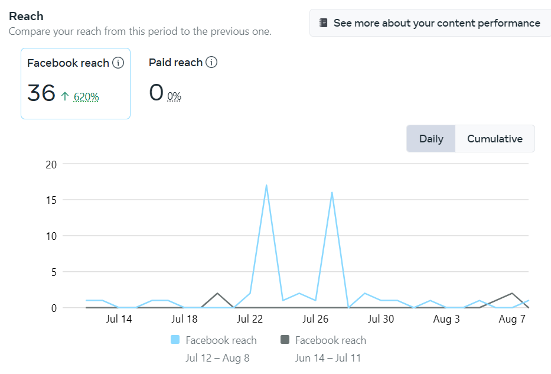Image resolution: width=551 pixels, height=374 pixels.
Task: Click the highest blue peak at 17
Action: [266, 186]
